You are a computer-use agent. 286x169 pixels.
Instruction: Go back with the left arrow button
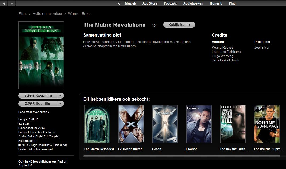coord(4,3)
